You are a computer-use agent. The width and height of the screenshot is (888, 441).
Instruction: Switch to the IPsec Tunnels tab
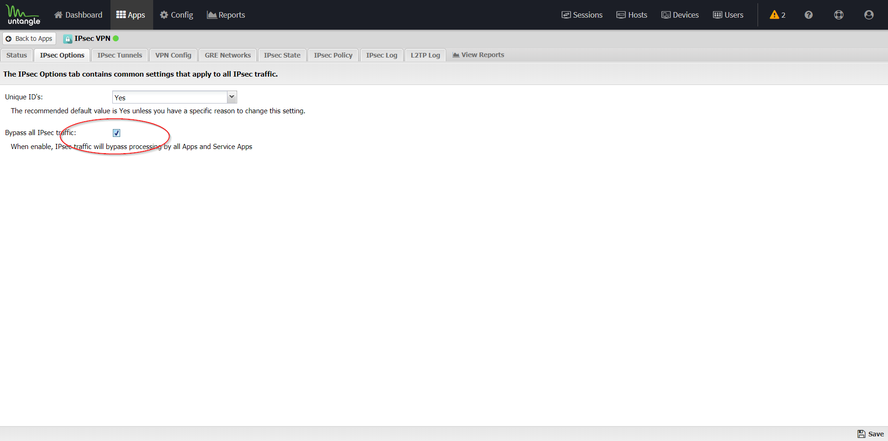120,55
